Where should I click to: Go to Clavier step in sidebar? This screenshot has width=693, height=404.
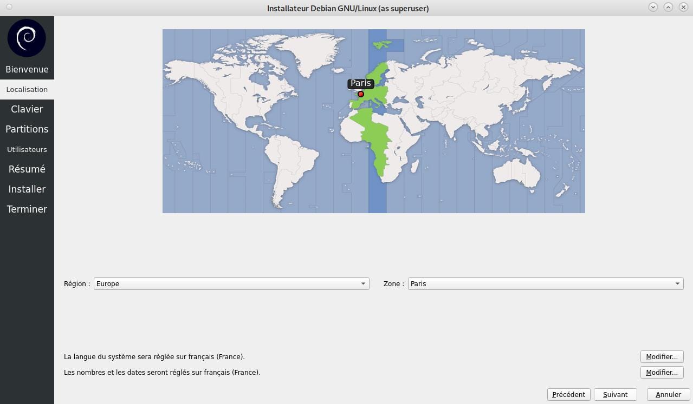27,109
